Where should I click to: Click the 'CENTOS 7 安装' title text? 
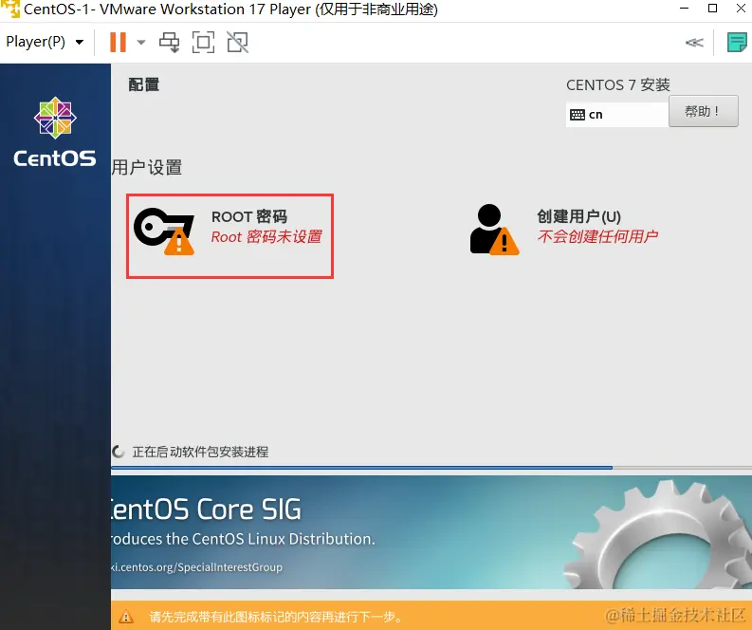point(617,85)
